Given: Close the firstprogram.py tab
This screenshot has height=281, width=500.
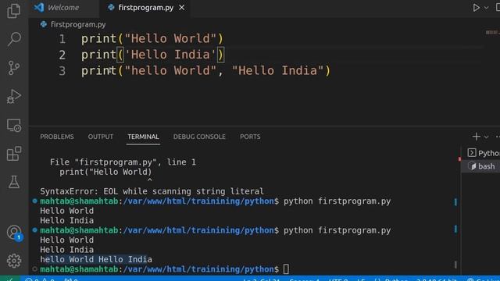Looking at the screenshot, I should coord(181,7).
